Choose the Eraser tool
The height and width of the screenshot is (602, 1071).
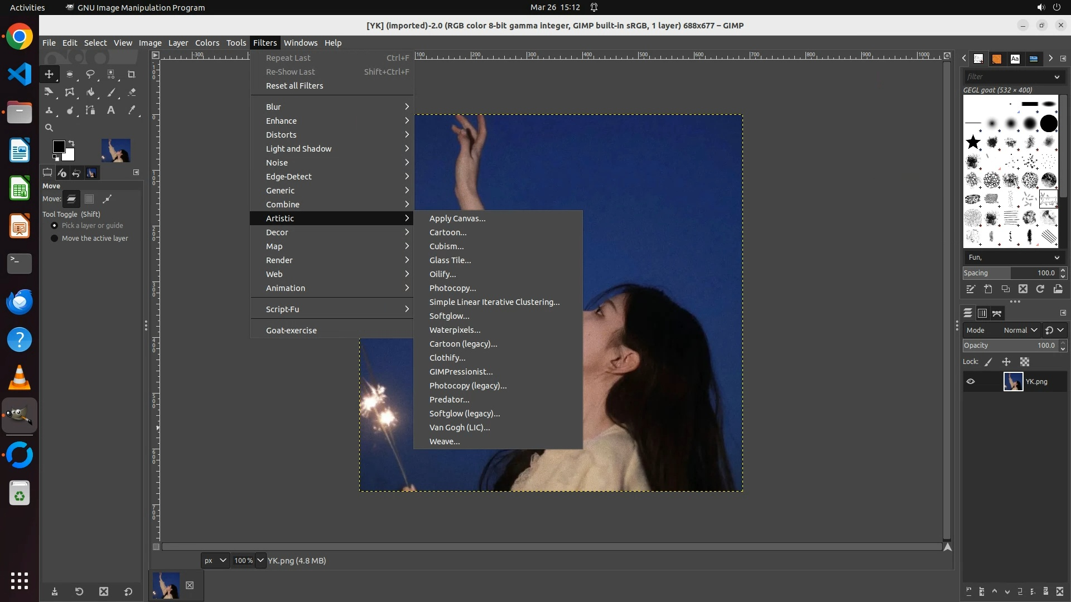132,93
